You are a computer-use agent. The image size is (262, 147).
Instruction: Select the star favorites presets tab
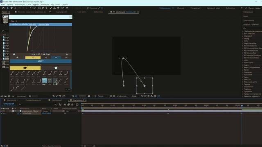(x=56, y=68)
